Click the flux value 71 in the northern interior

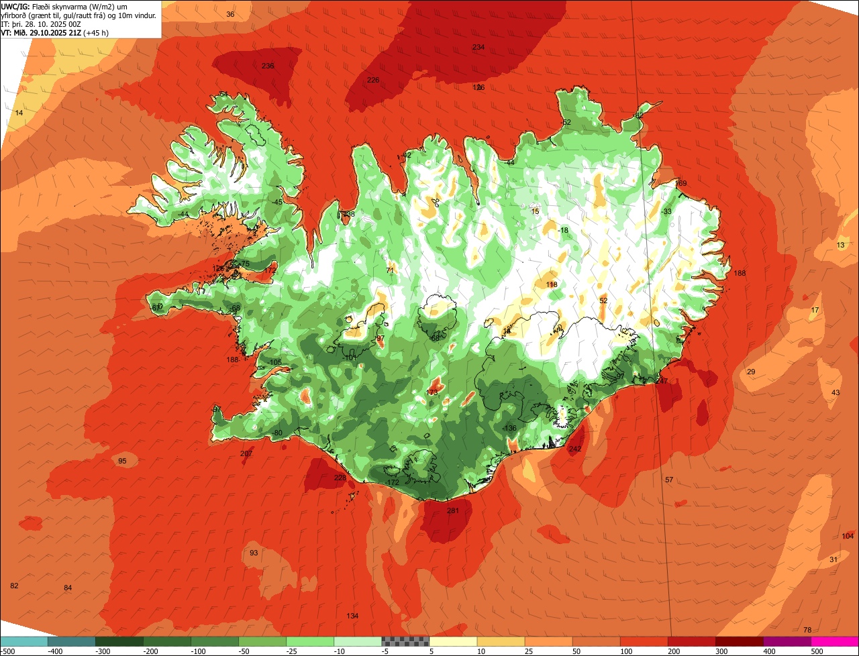coord(390,270)
